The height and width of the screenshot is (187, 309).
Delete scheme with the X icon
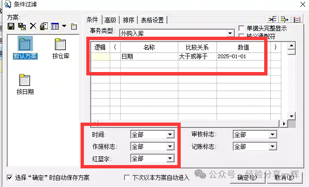[33, 26]
